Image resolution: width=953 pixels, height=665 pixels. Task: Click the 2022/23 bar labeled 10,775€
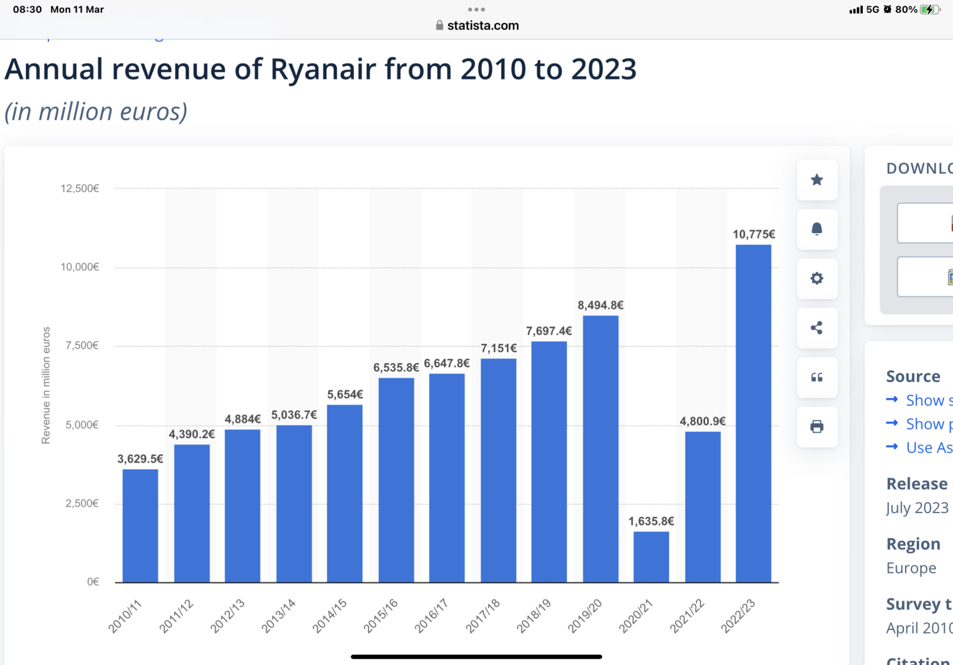click(753, 413)
